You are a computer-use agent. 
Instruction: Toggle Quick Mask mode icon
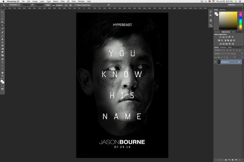tap(2, 86)
